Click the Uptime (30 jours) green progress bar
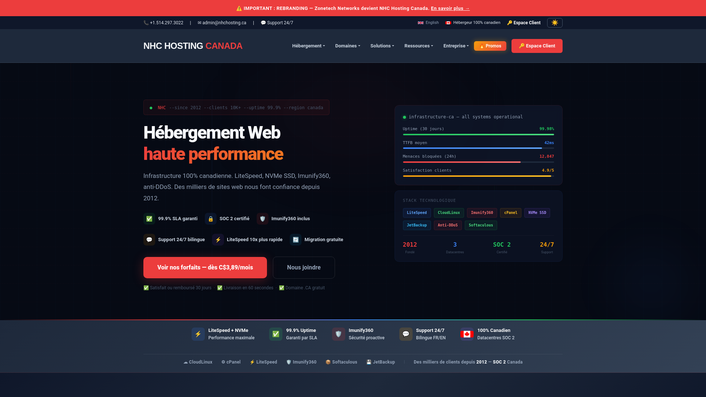The image size is (706, 397). 478,135
